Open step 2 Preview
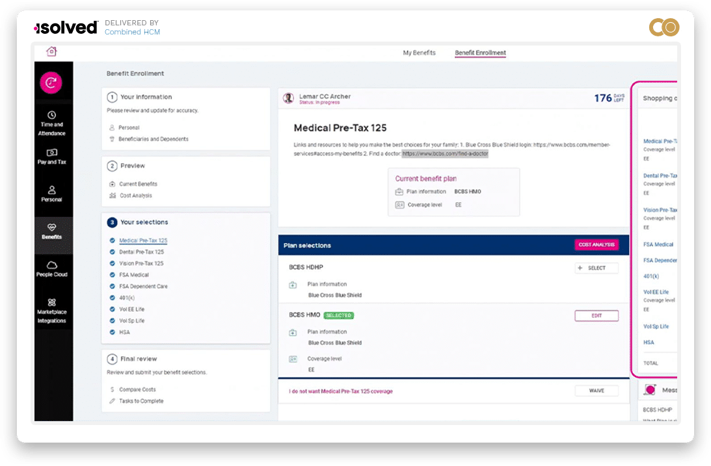Screen dimensions: 711x466 pos(126,166)
